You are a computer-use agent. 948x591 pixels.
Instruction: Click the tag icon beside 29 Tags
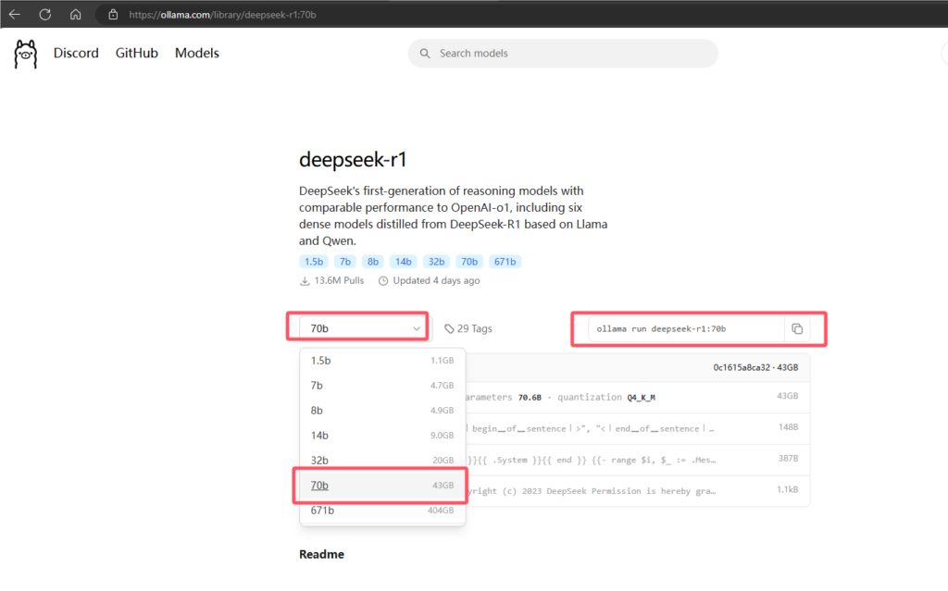tap(449, 328)
